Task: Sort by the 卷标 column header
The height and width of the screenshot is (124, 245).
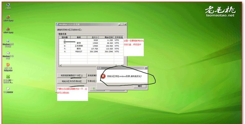Action: (x=79, y=37)
